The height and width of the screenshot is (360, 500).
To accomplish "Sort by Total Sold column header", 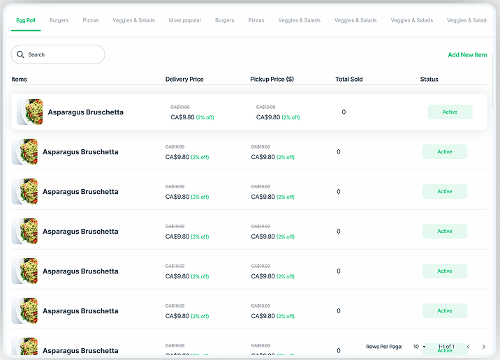I will (348, 79).
